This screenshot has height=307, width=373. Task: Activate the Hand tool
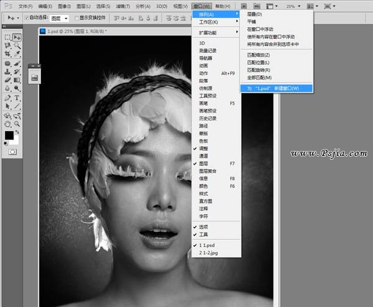pos(7,116)
